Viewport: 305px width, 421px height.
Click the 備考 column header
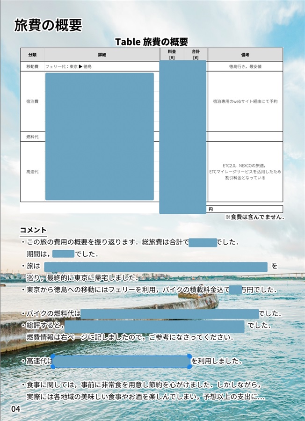pyautogui.click(x=245, y=55)
